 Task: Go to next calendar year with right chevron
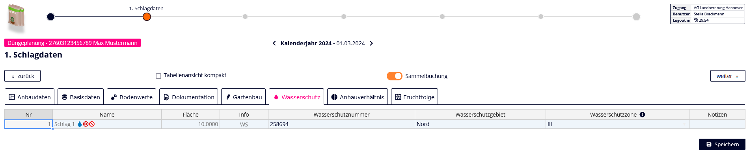(371, 43)
